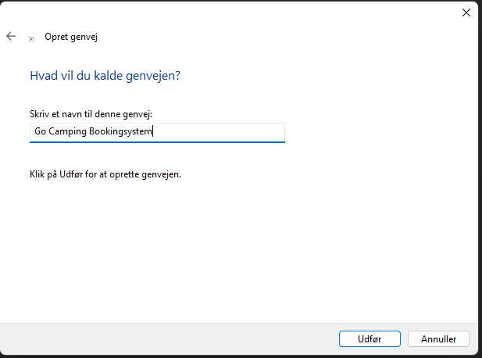Click empty space at right end of name field
Image resolution: width=482 pixels, height=358 pixels.
tap(234, 132)
